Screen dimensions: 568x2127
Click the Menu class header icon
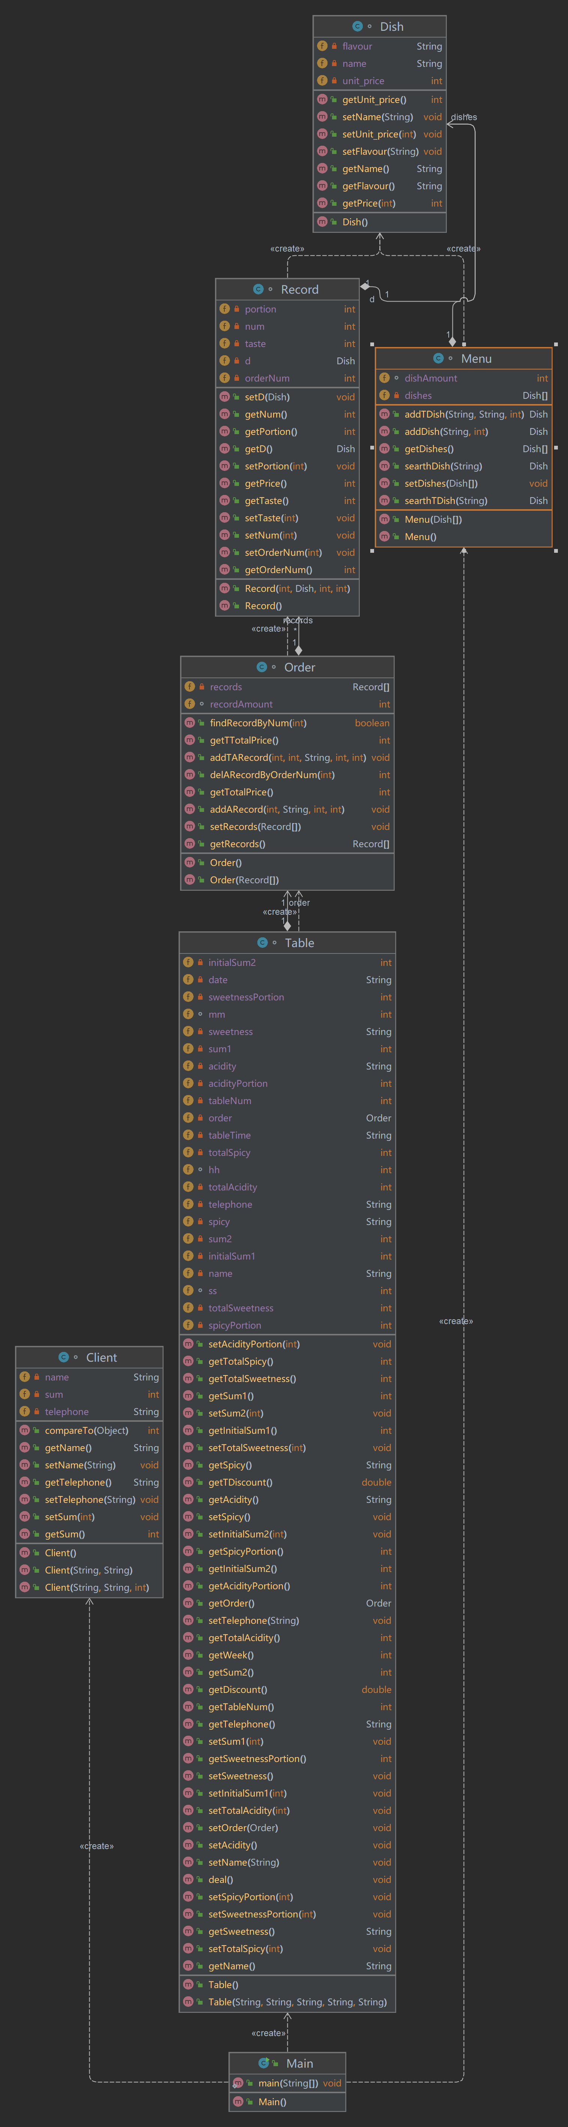(x=438, y=358)
